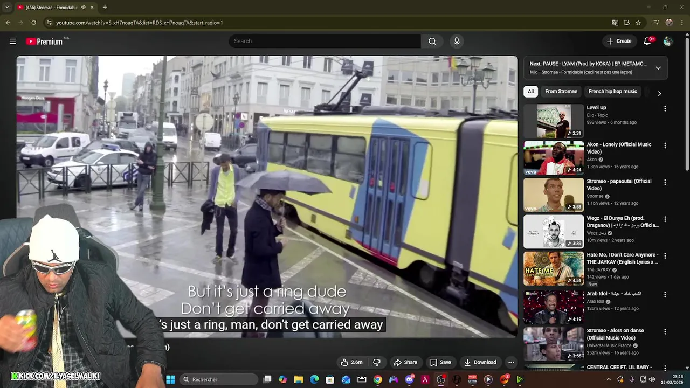Select the French hip hop music chip

click(612, 92)
